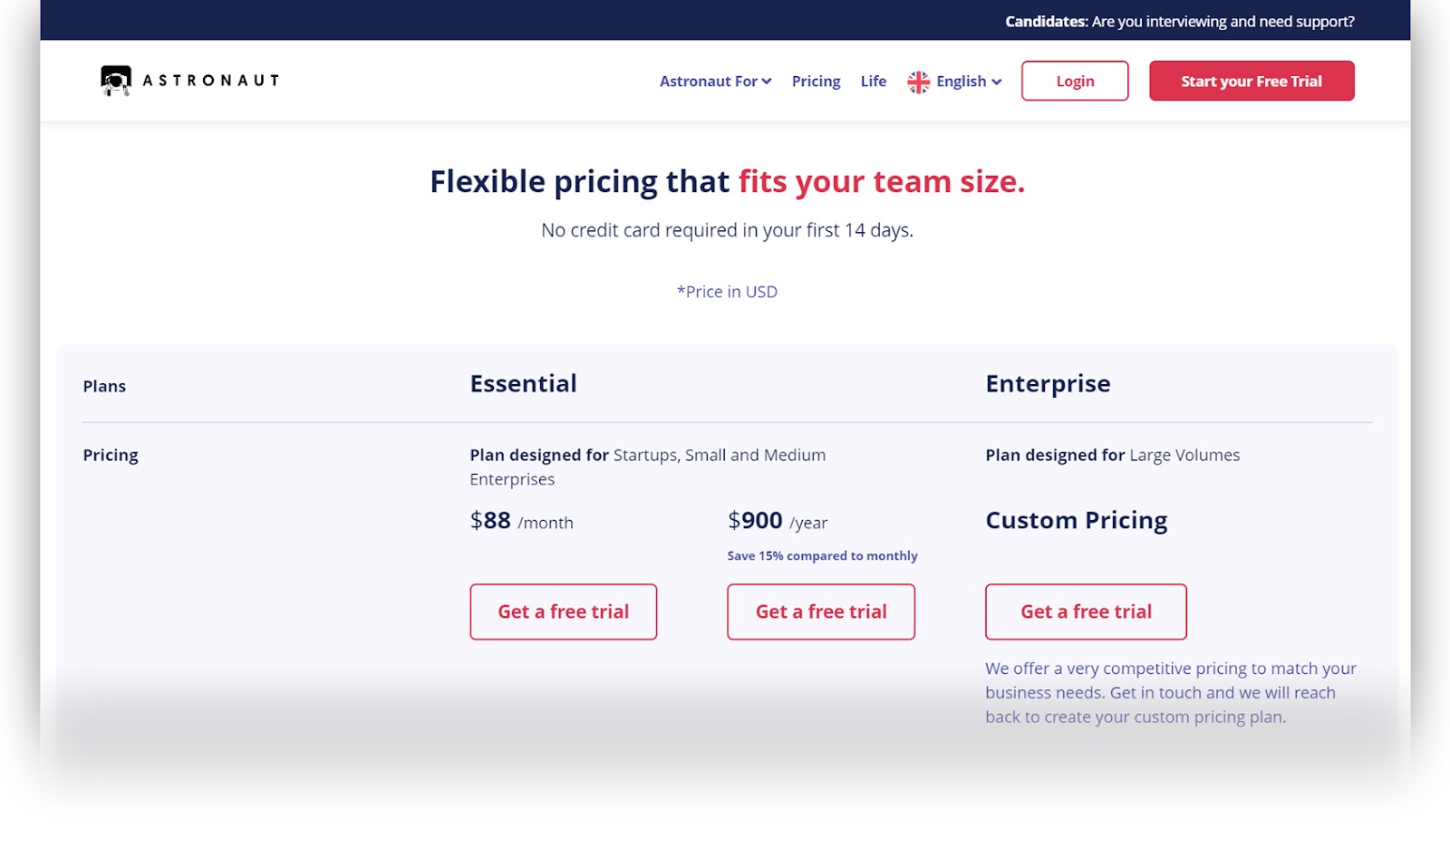Click the *Price in USD note

tap(727, 292)
